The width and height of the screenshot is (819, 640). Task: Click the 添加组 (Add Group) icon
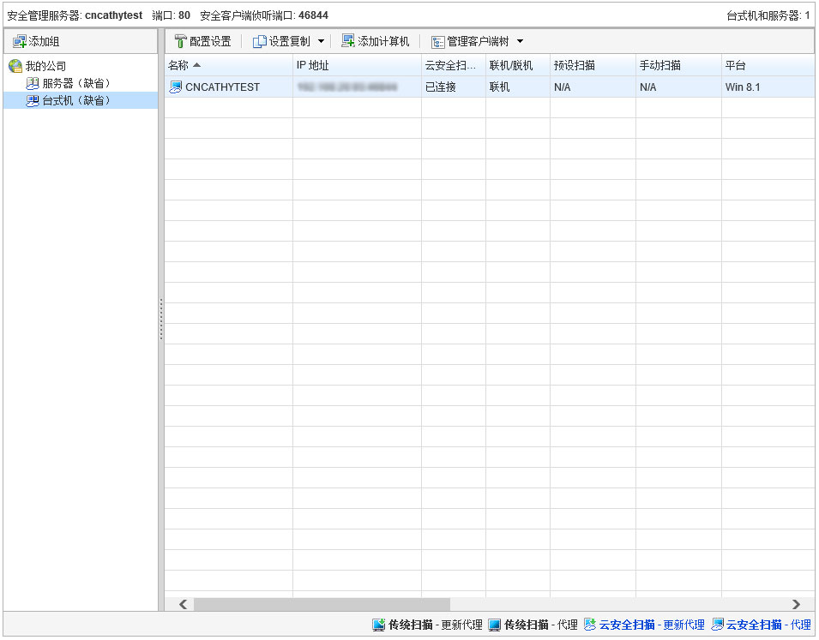(19, 41)
